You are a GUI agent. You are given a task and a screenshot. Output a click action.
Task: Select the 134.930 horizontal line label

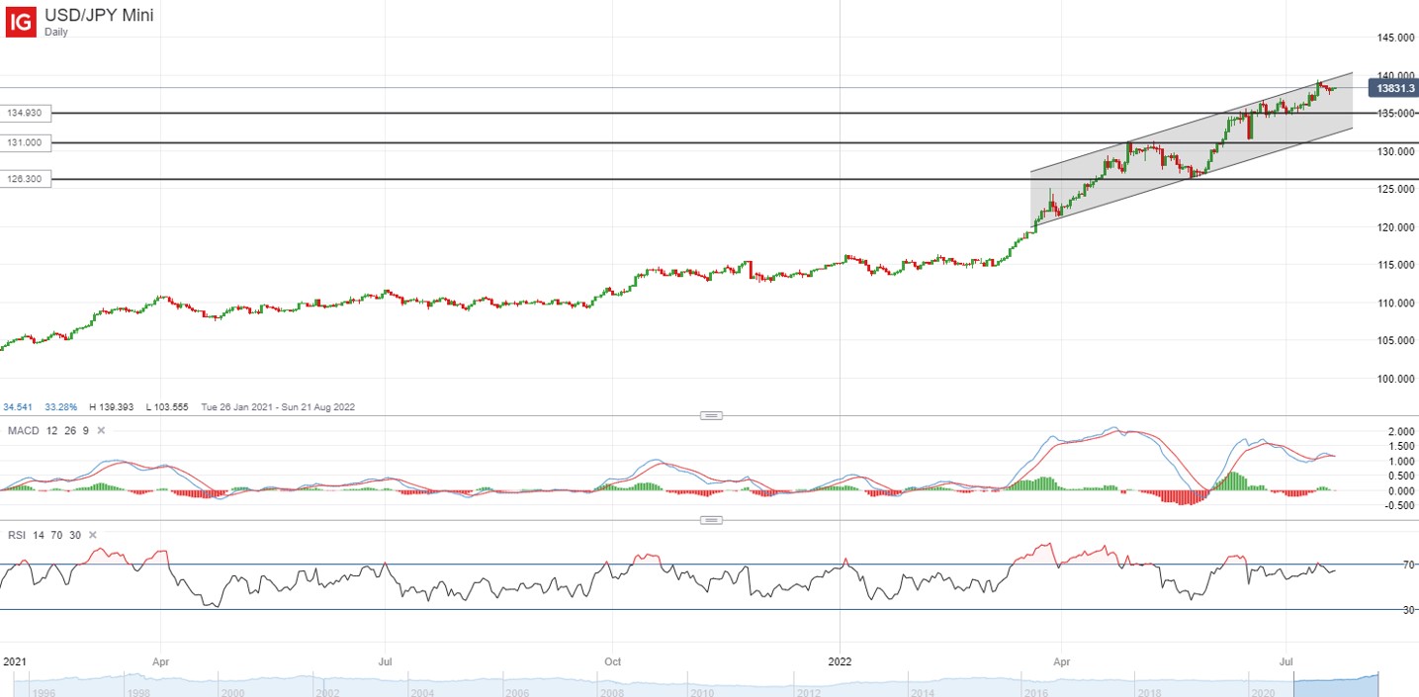coord(26,114)
